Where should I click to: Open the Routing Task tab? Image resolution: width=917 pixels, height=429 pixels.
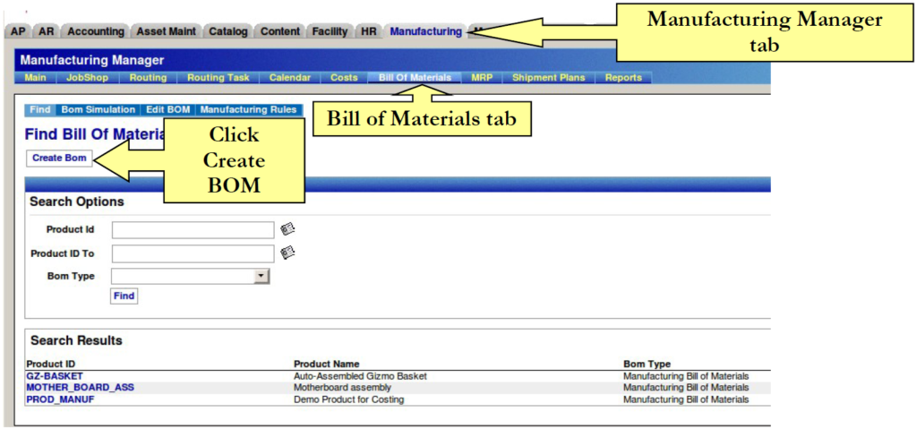click(219, 78)
